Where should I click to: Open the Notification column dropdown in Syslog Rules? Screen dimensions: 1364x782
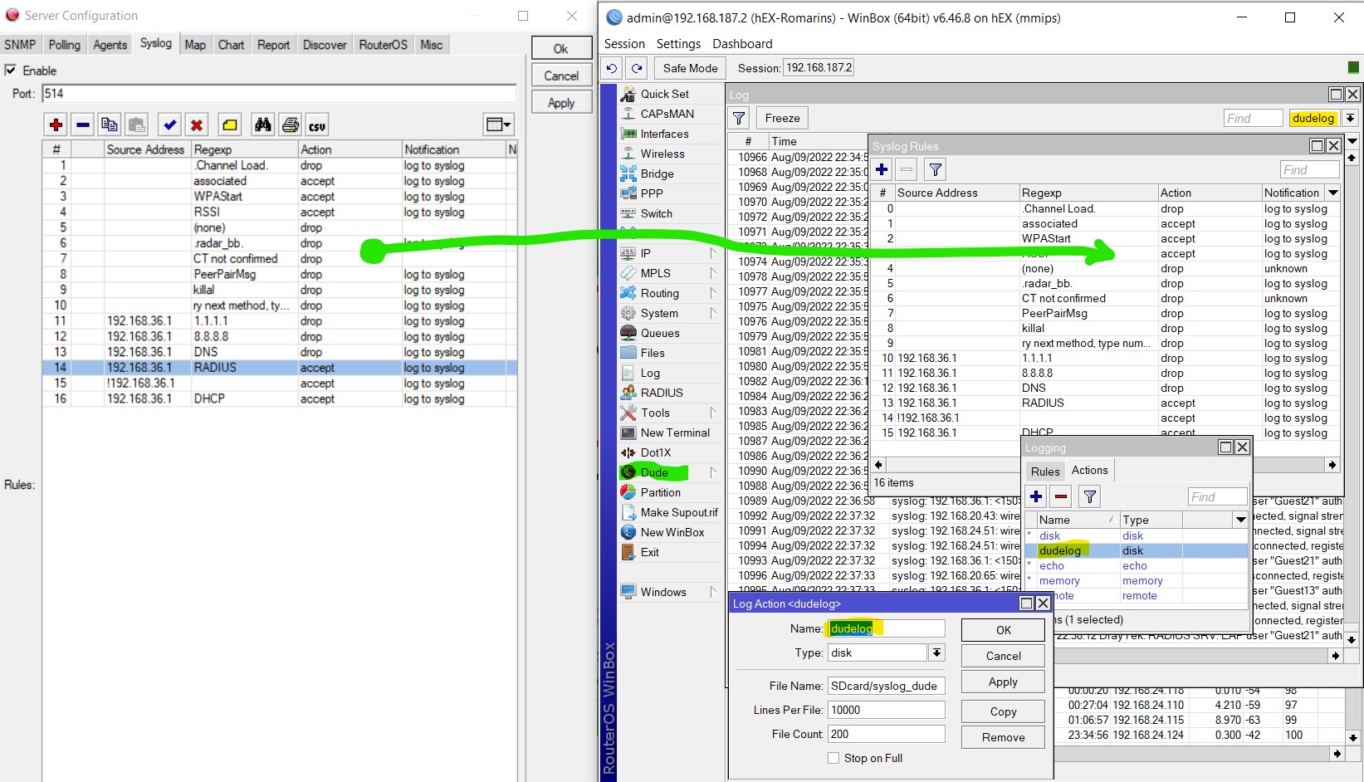pos(1333,192)
